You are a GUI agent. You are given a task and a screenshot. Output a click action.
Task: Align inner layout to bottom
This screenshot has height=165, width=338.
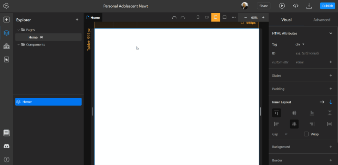click(312, 113)
